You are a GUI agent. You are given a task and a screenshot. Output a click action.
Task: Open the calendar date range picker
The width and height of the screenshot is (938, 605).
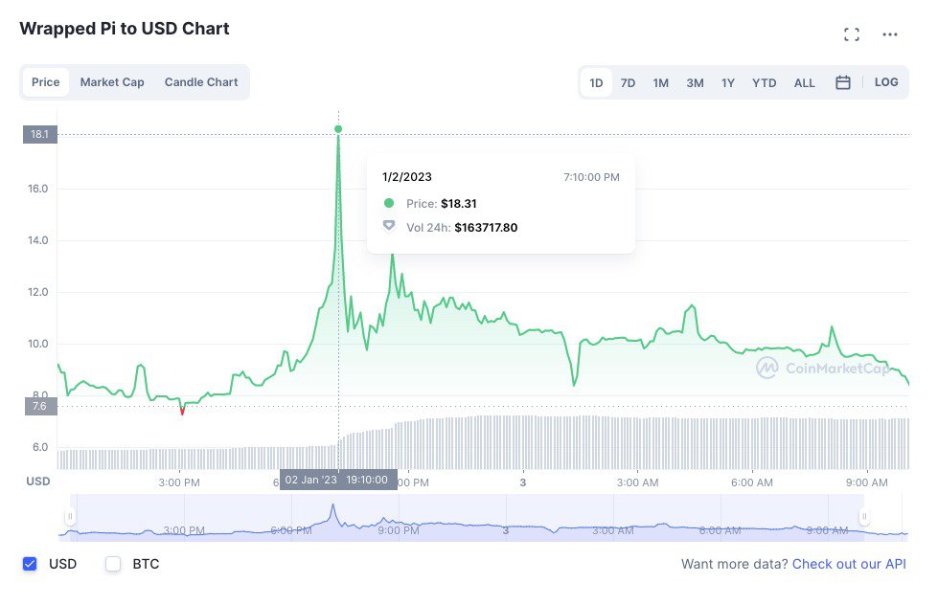pyautogui.click(x=843, y=82)
